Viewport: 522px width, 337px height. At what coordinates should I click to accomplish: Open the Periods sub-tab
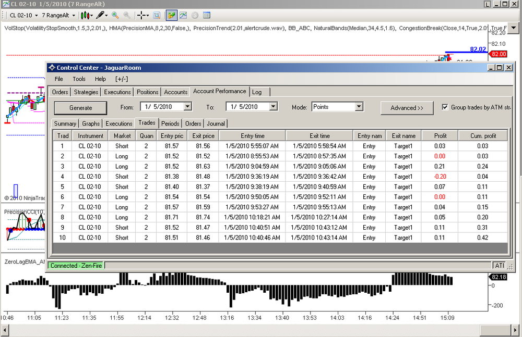(170, 123)
